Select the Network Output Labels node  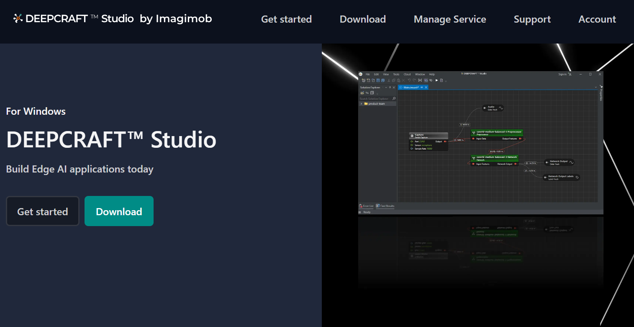(x=561, y=178)
